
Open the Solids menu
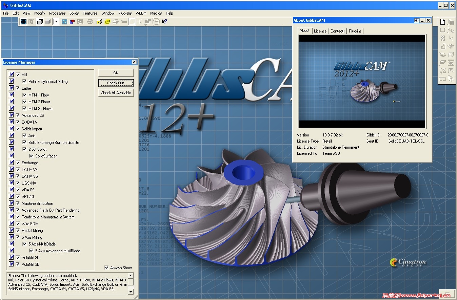click(x=74, y=13)
